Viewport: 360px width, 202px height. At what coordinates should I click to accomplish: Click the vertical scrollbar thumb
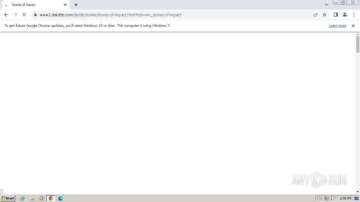click(x=358, y=44)
